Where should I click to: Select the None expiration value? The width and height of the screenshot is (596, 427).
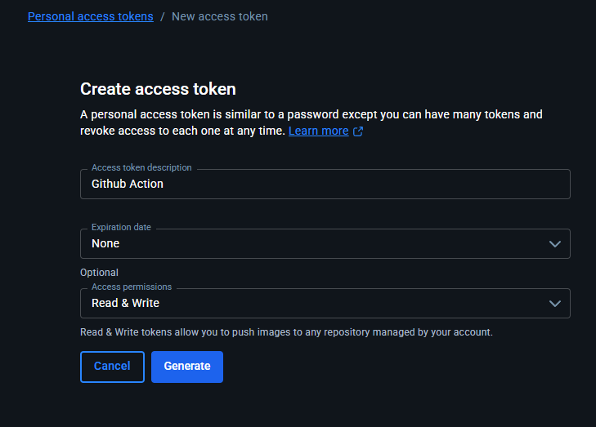click(x=105, y=244)
